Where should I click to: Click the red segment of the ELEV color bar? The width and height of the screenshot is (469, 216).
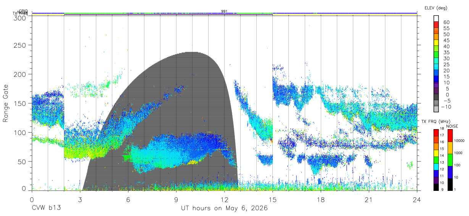click(436, 25)
